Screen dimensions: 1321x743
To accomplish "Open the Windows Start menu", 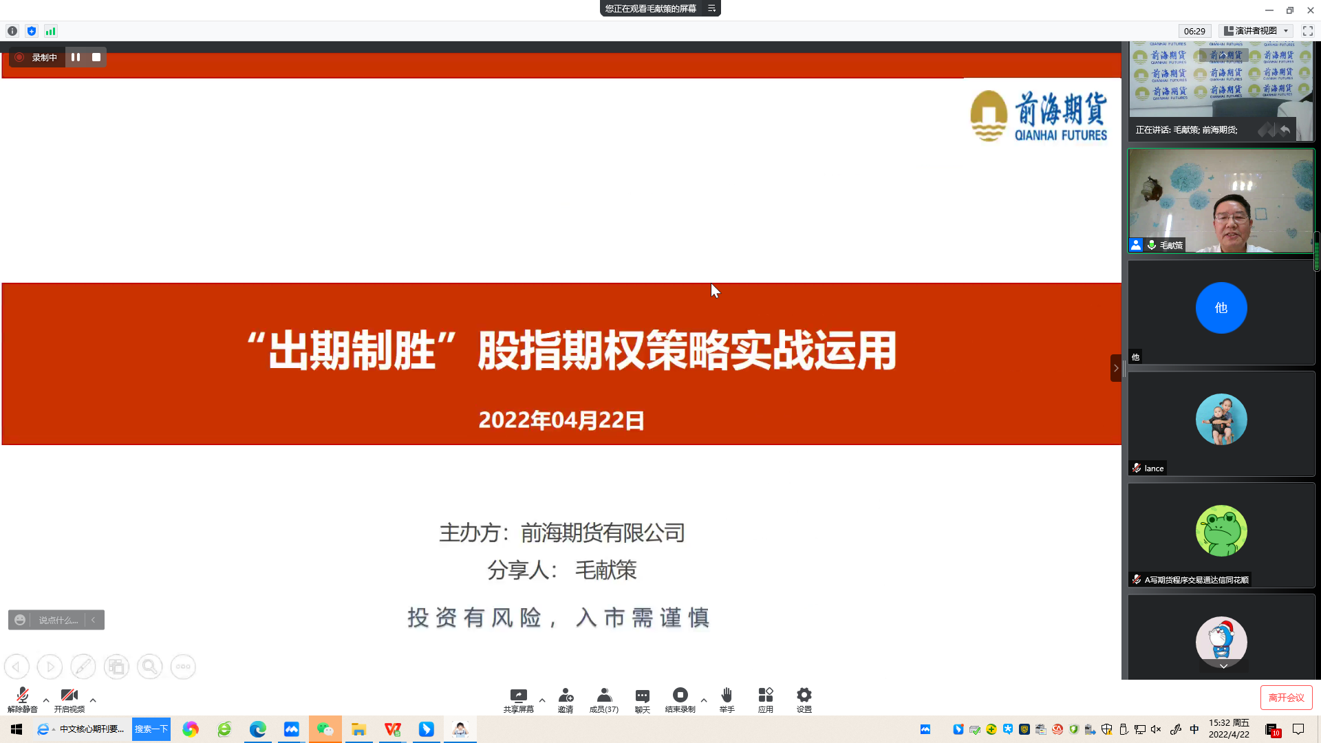I will (17, 729).
